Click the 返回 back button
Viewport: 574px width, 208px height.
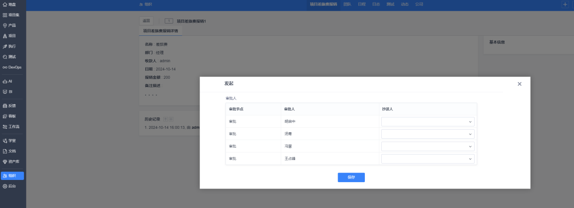(x=146, y=21)
